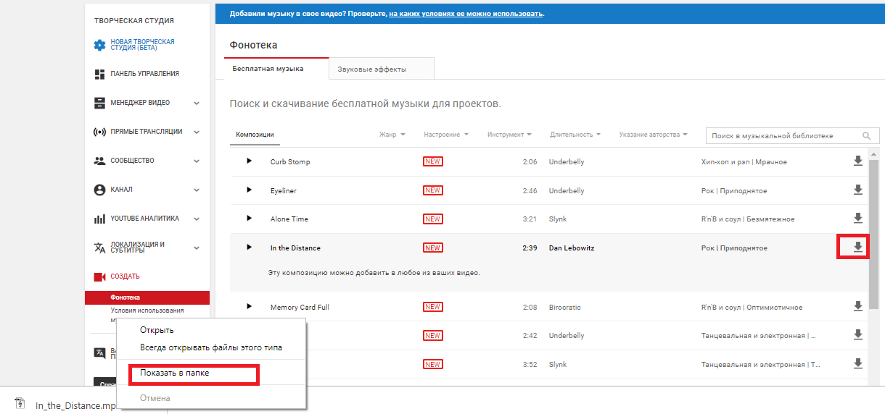Download the In the Distance track
Image resolution: width=885 pixels, height=414 pixels.
[x=857, y=248]
